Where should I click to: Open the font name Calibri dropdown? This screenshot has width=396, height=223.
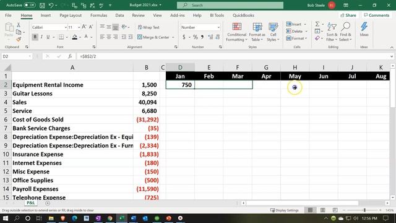(x=66, y=27)
